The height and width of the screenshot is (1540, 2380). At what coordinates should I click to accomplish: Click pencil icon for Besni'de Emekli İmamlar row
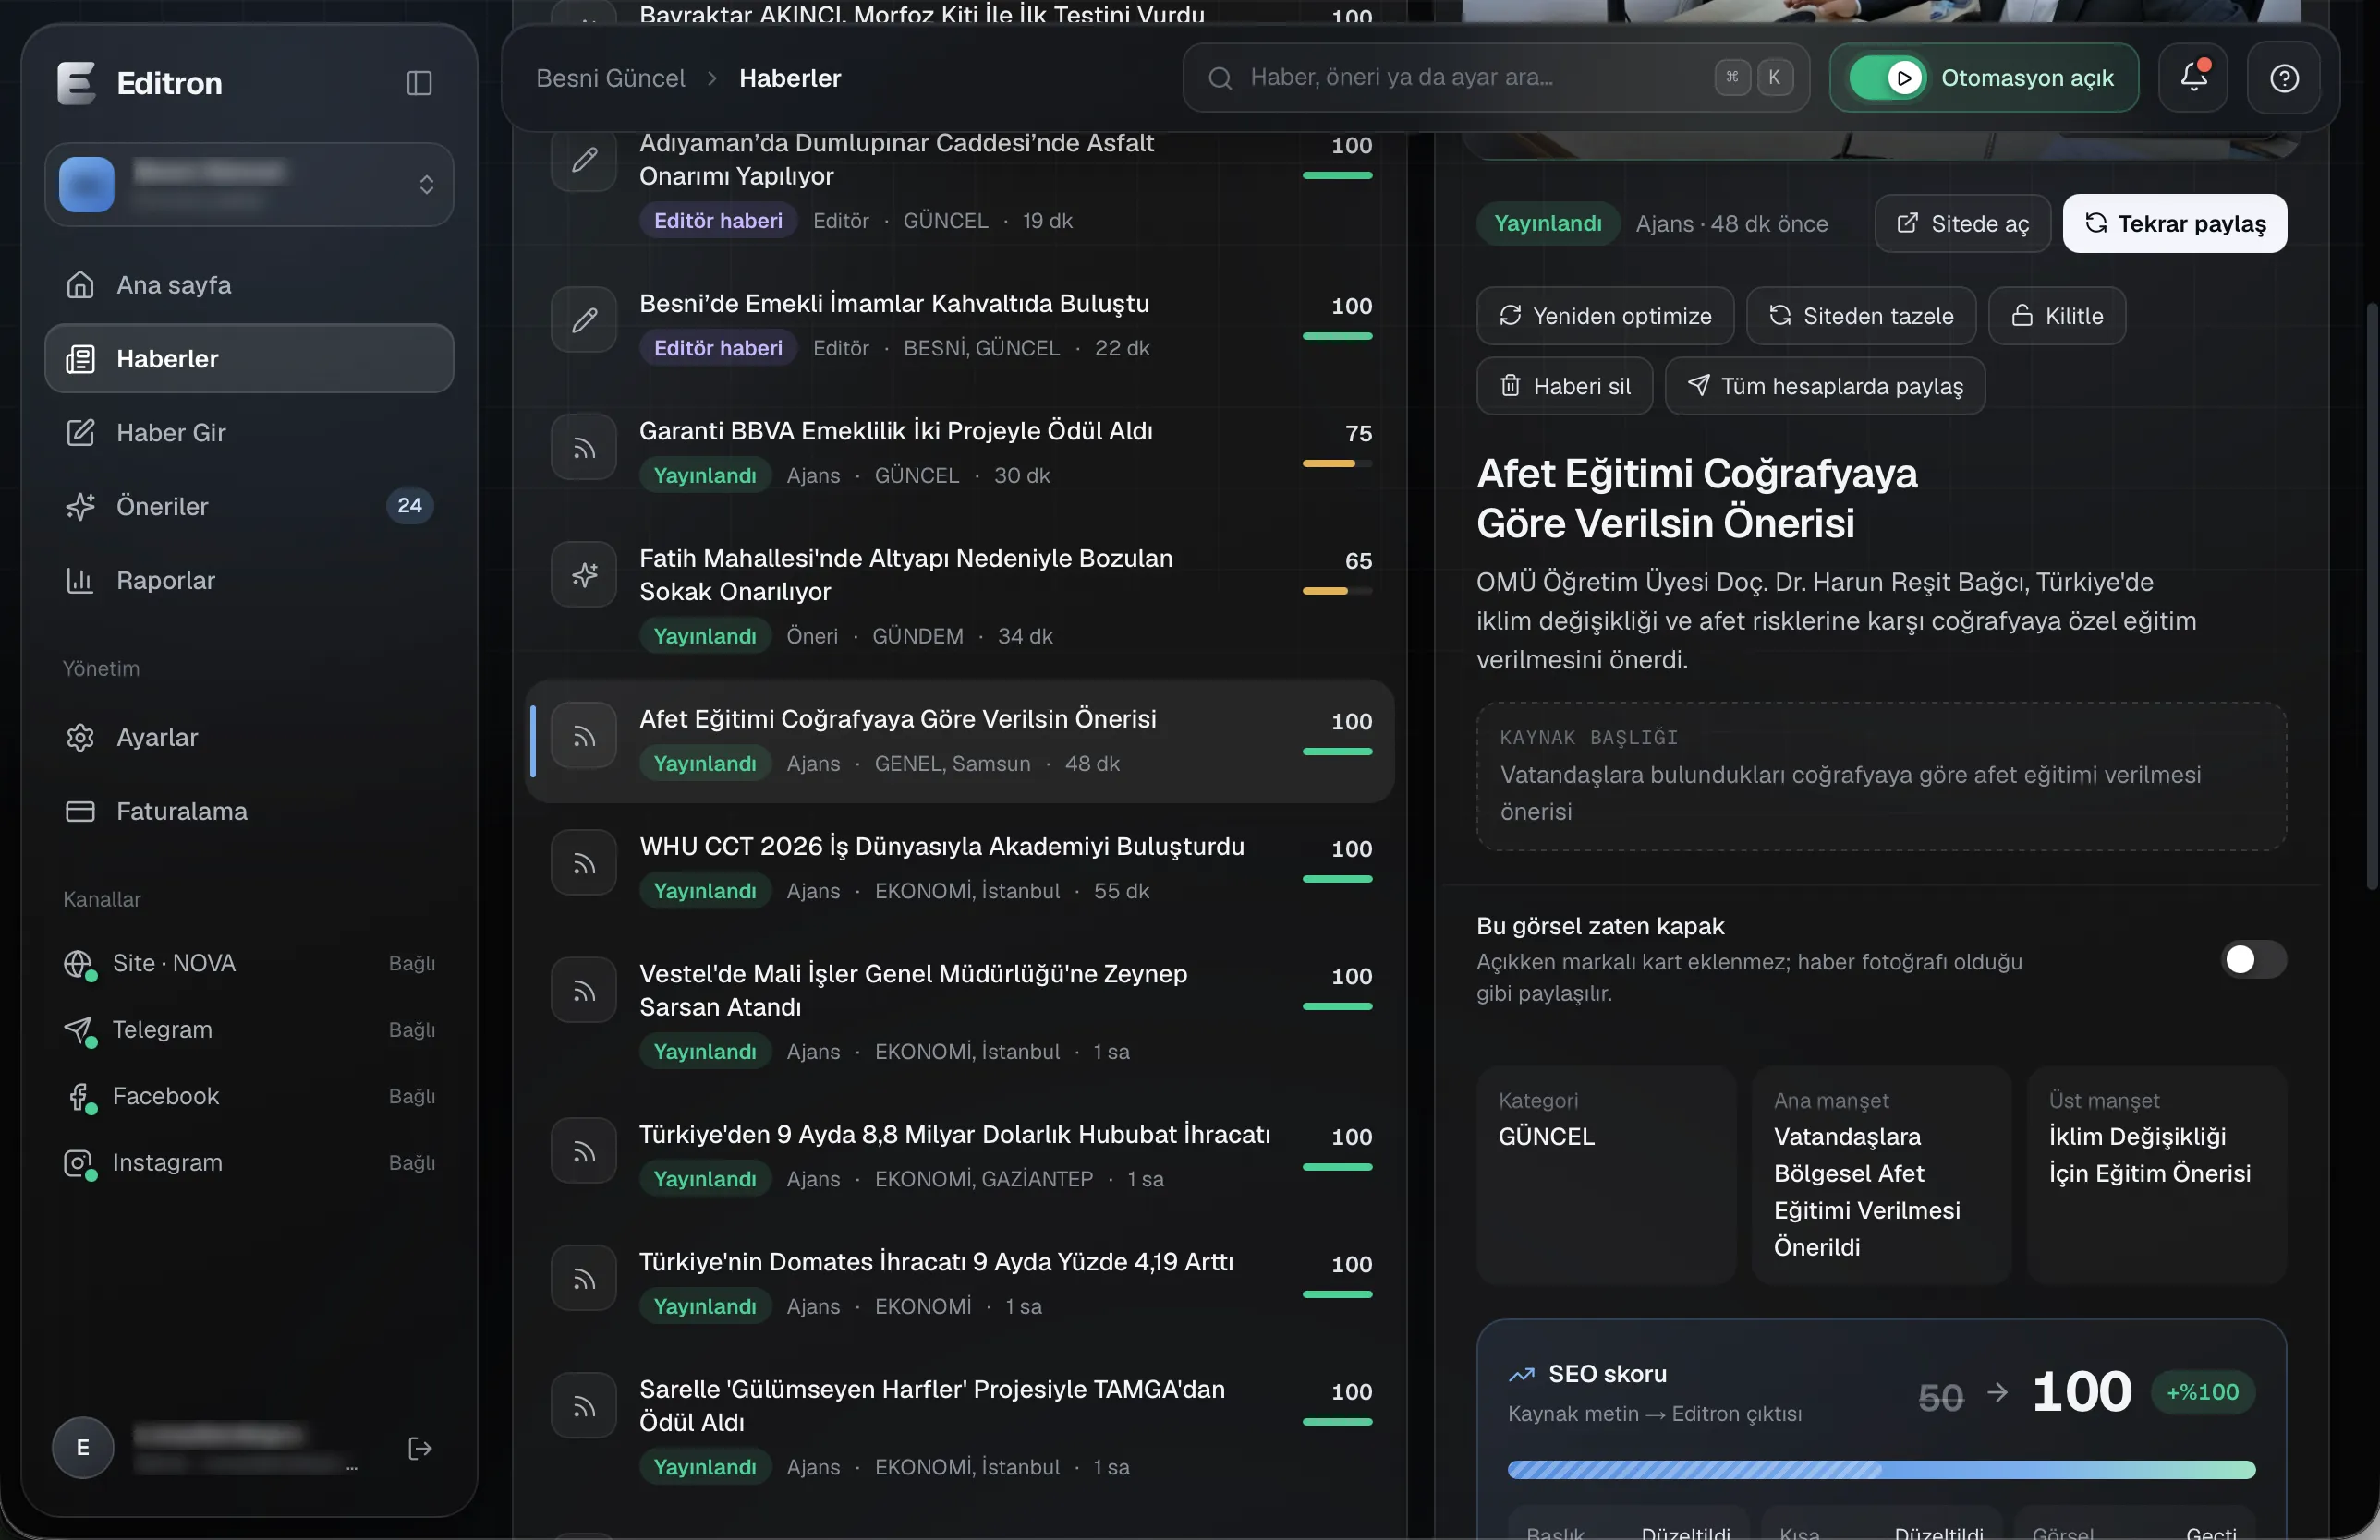(x=584, y=319)
